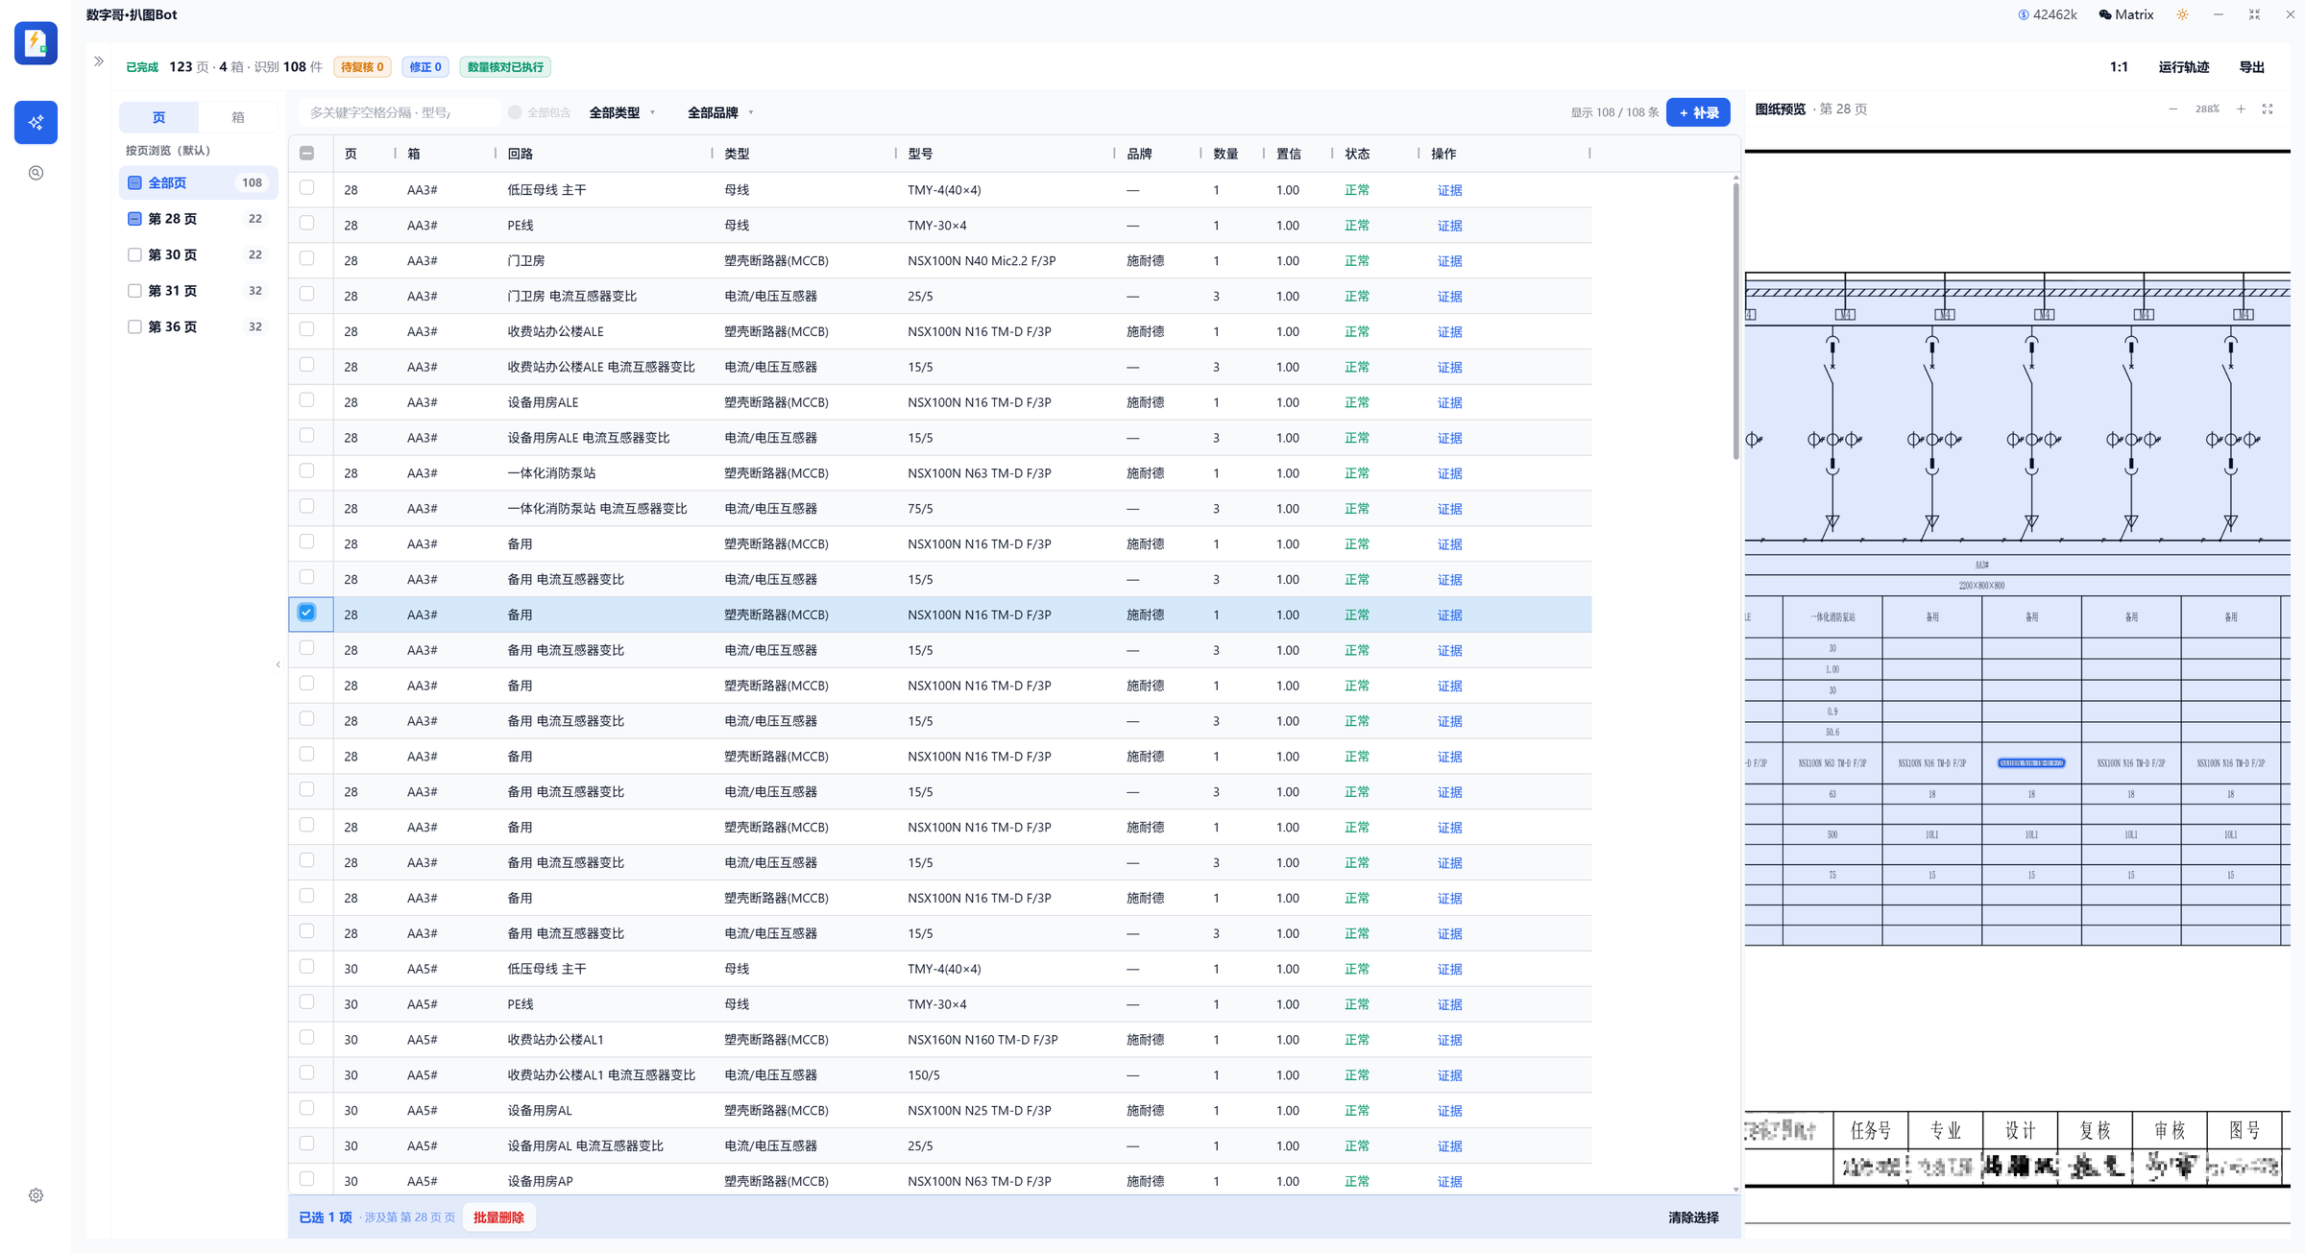This screenshot has height=1253, width=2305.
Task: Uncheck the selected 备用 row checkbox
Action: [306, 613]
